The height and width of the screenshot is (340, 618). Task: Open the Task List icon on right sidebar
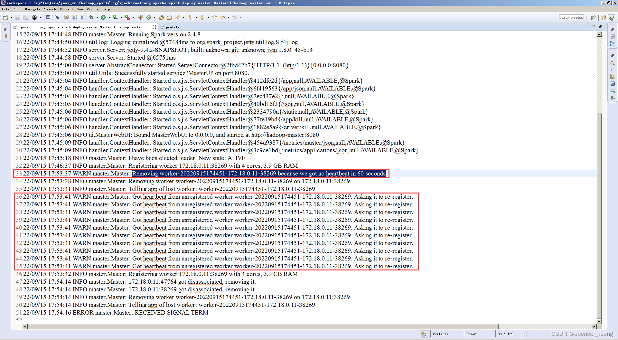(613, 36)
